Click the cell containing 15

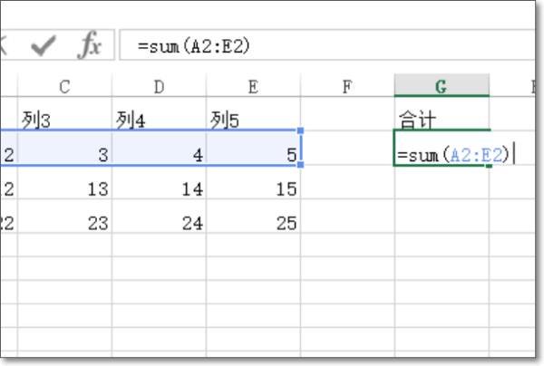coord(253,188)
